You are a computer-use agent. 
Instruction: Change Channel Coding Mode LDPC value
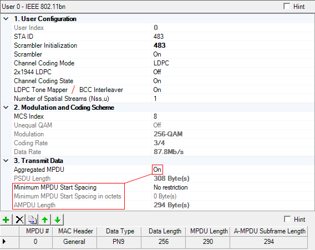pos(161,63)
